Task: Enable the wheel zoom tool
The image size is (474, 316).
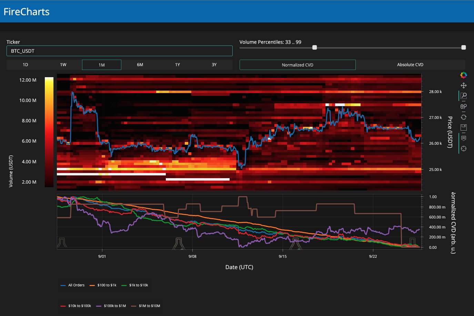Action: click(x=463, y=106)
